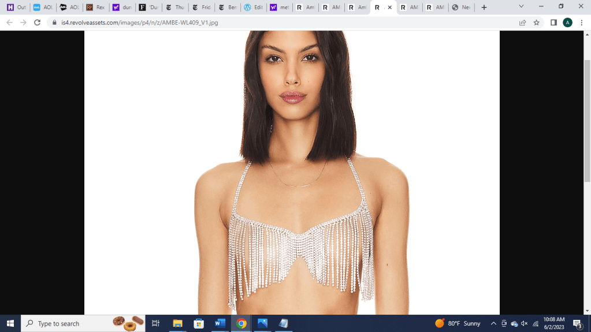Launch Microsoft Store from the taskbar

click(199, 323)
